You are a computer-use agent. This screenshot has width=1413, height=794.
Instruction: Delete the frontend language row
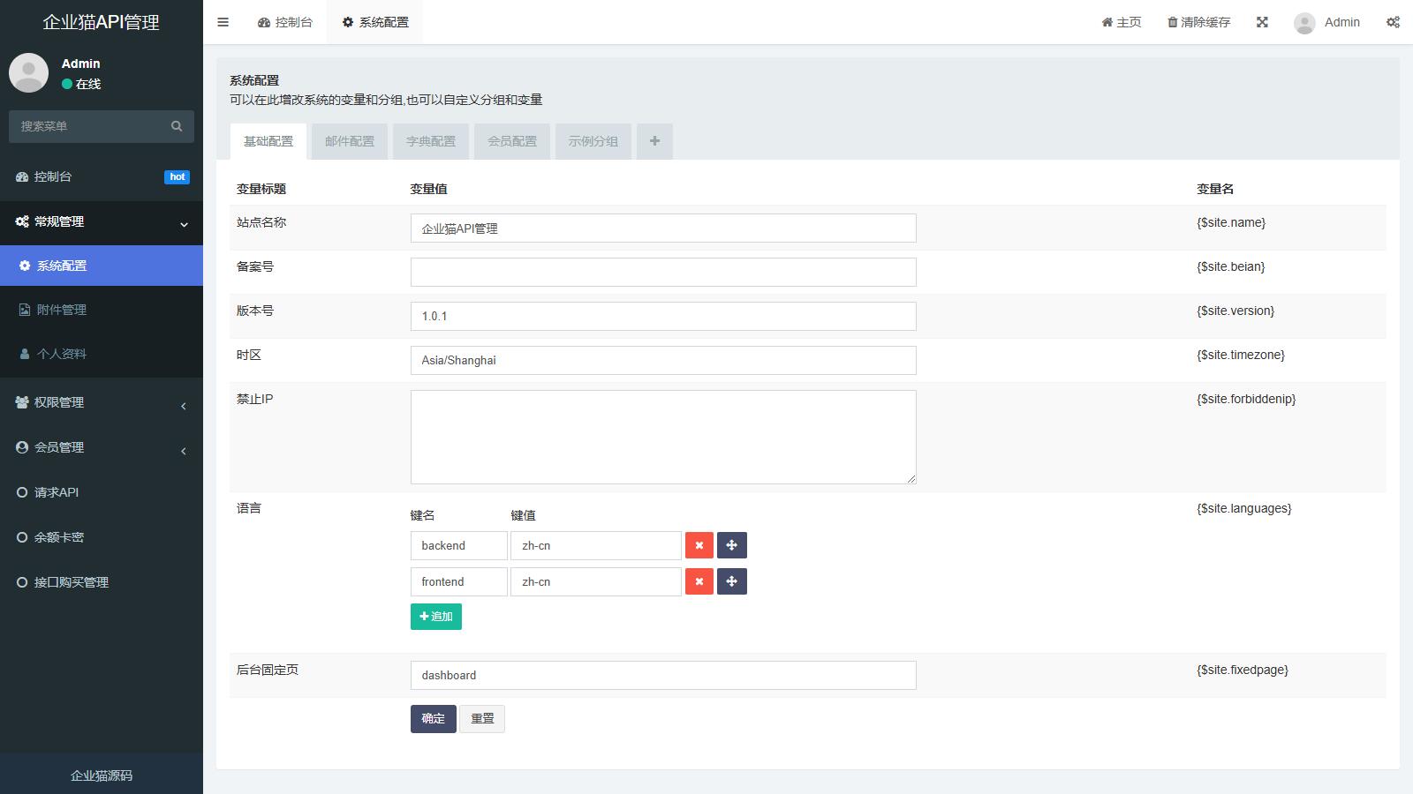pos(699,581)
